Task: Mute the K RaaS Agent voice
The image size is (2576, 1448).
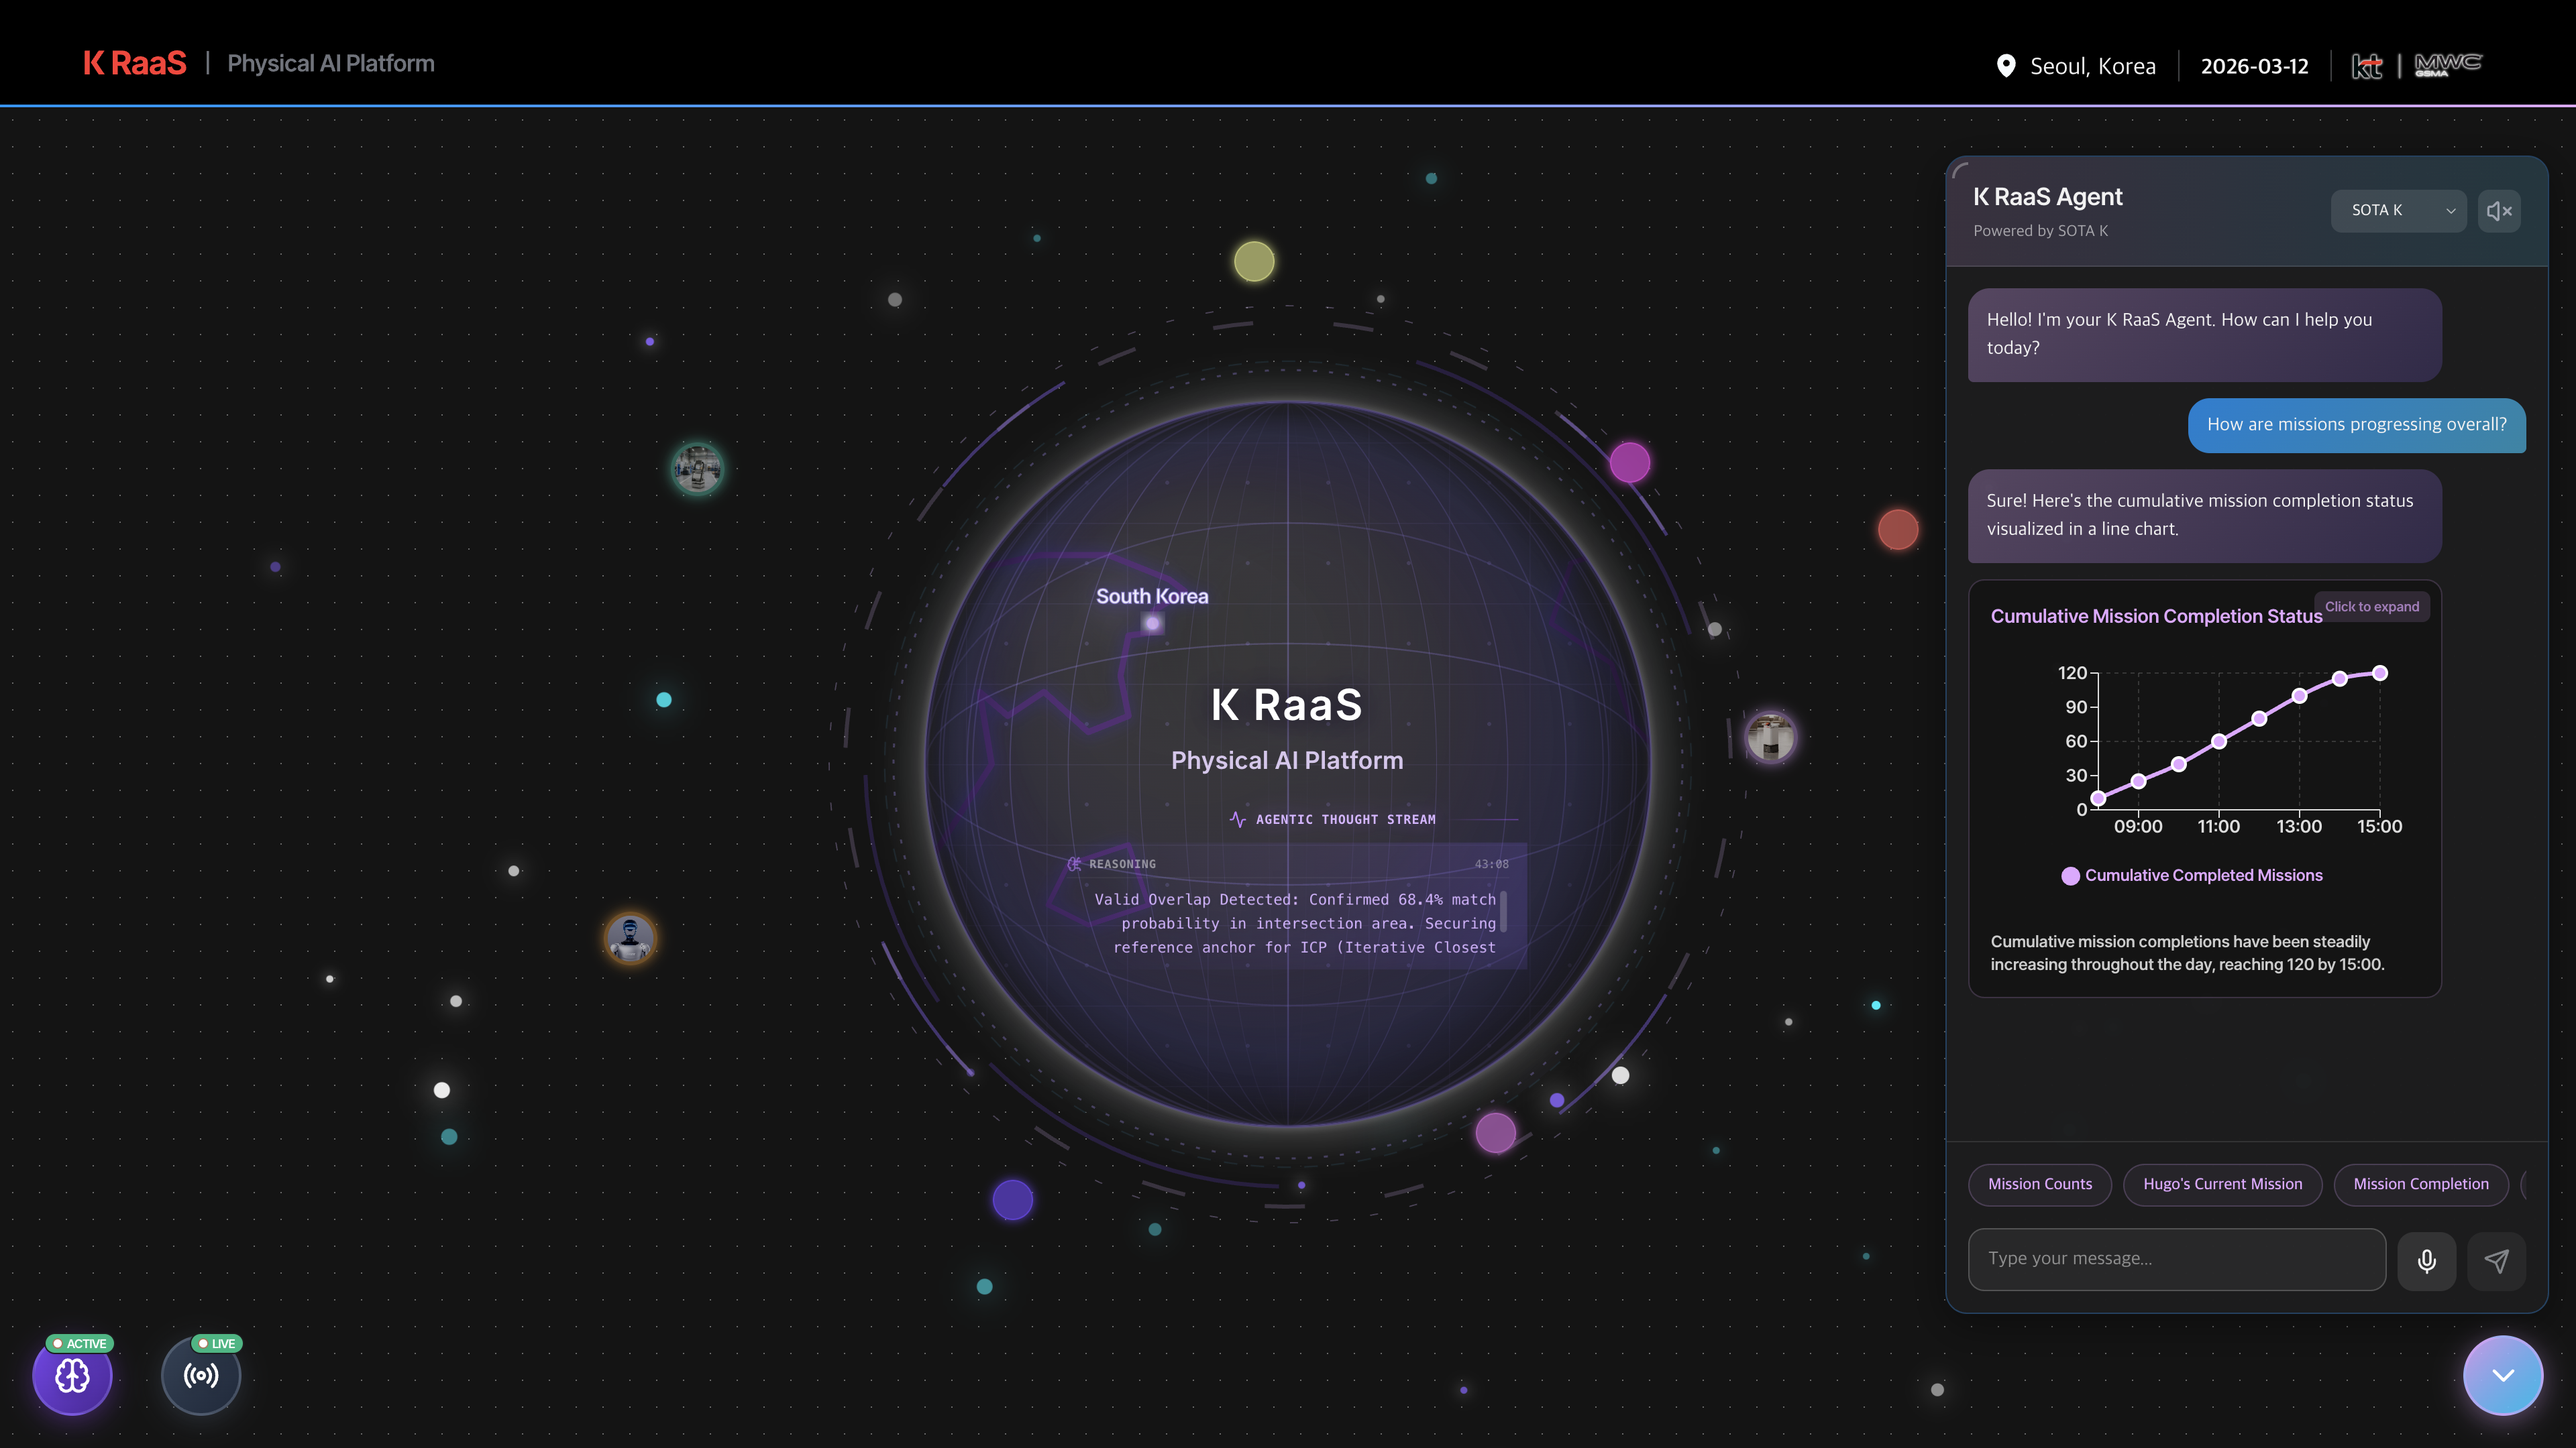Action: click(x=2499, y=211)
